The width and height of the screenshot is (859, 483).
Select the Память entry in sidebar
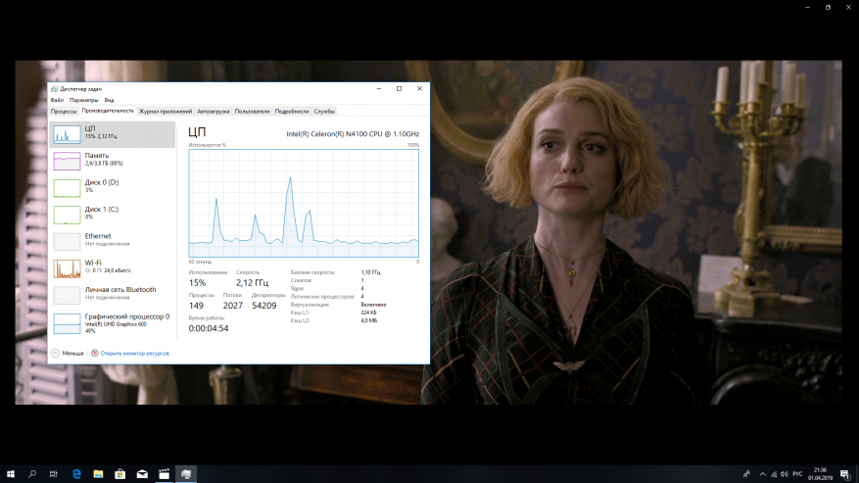(113, 160)
